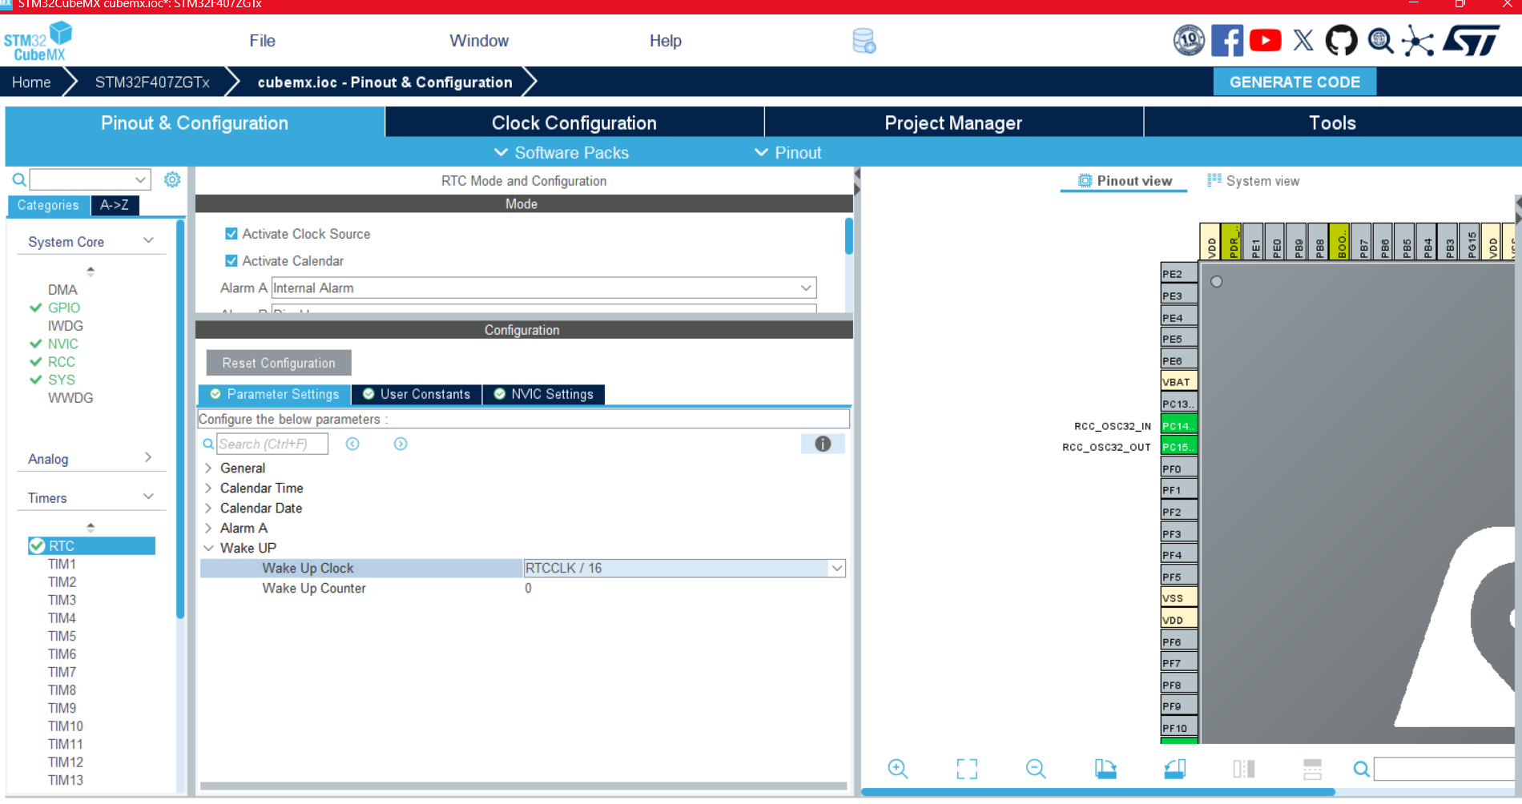The height and width of the screenshot is (804, 1522).
Task: Go to Home breadcrumb
Action: [x=31, y=82]
